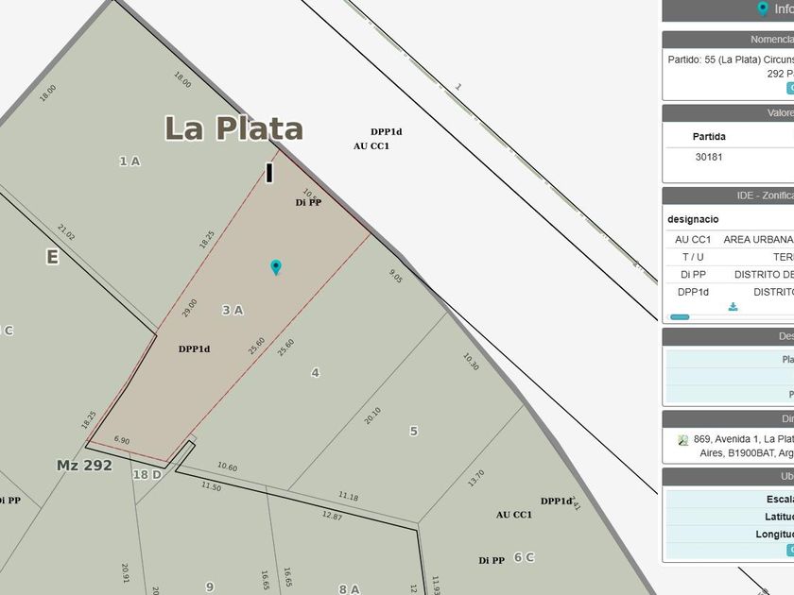Click the DPP1d label inside parcel 3 A
This screenshot has height=595, width=794.
(194, 349)
